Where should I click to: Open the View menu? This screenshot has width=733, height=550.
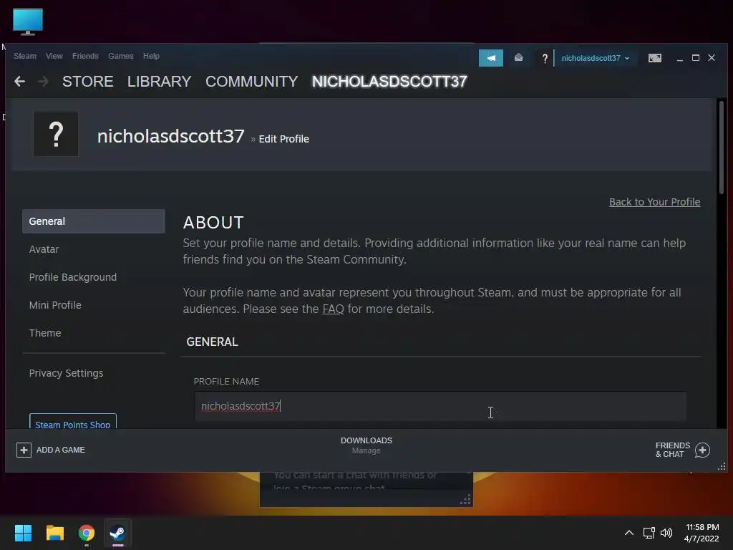(54, 56)
